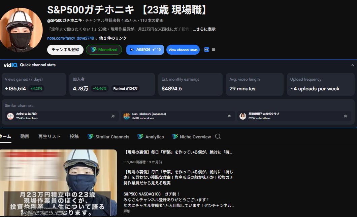
Task: Add 馬渕磨理子の株式クラブ via person-add icon
Action: pyautogui.click(x=345, y=116)
